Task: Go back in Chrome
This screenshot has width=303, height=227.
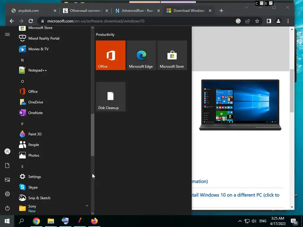Action: click(x=12, y=21)
